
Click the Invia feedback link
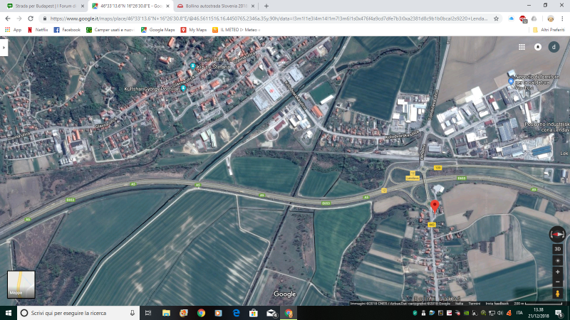tap(499, 303)
